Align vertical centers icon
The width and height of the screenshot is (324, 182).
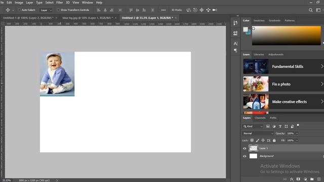point(137,10)
